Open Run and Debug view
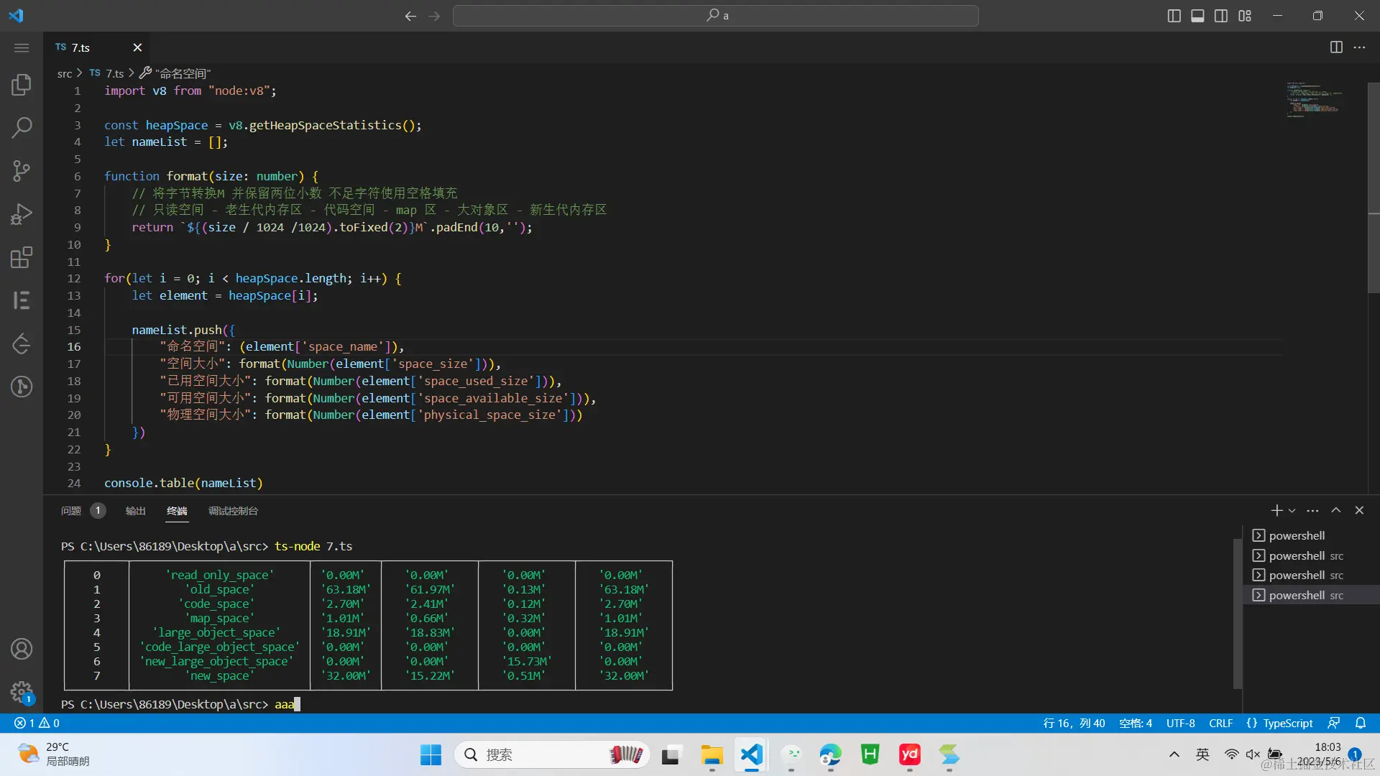This screenshot has width=1380, height=776. point(22,214)
